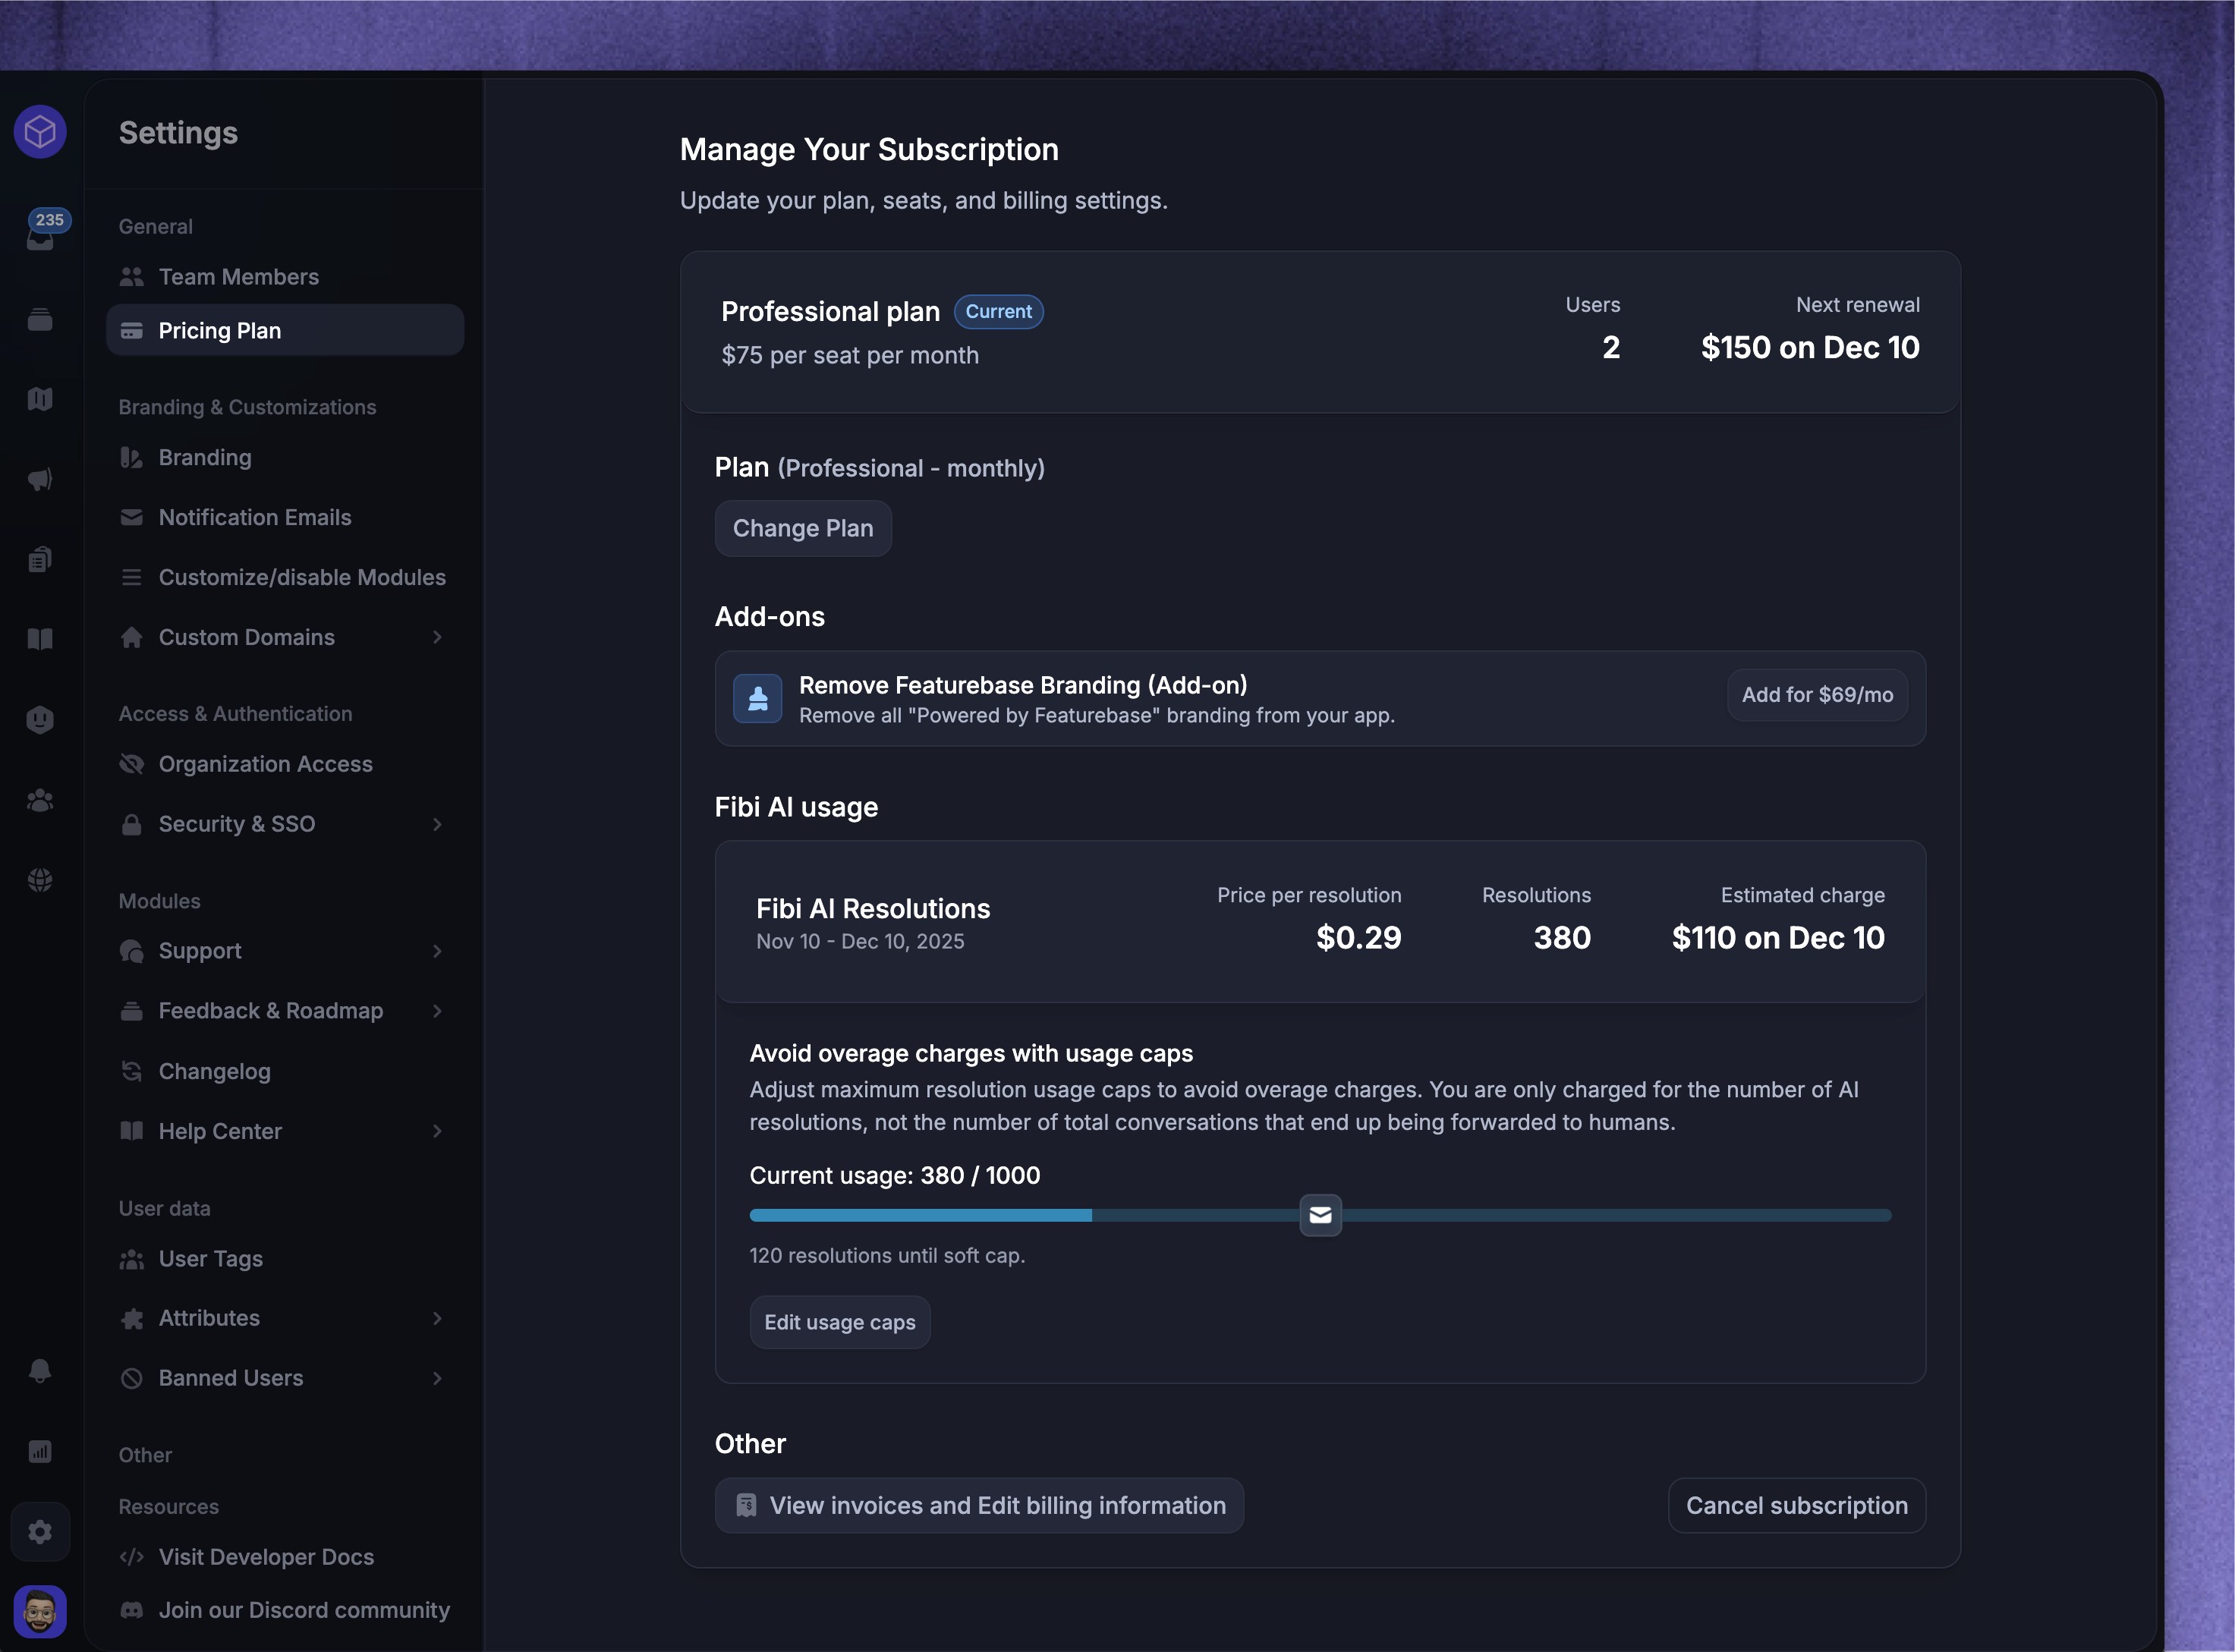Open notifications bell icon
The width and height of the screenshot is (2235, 1652).
click(x=40, y=1371)
